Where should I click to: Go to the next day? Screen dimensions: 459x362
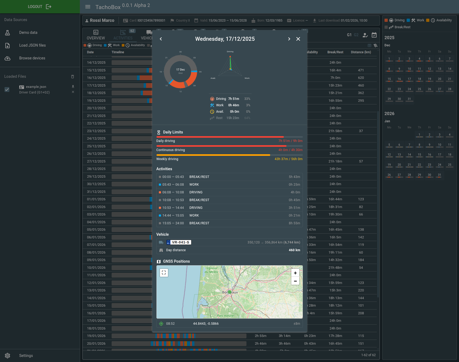click(289, 39)
